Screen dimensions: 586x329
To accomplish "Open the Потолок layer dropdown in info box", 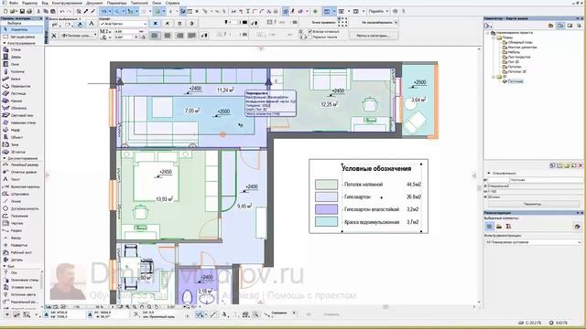I will [x=78, y=36].
